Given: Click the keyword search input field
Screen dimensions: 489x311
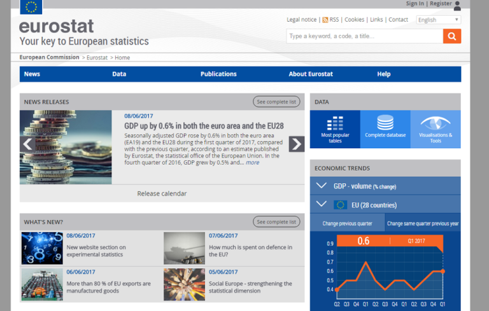Looking at the screenshot, I should (365, 36).
